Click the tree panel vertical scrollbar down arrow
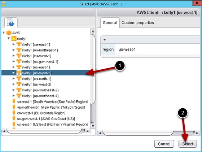This screenshot has width=202, height=152. pyautogui.click(x=93, y=126)
